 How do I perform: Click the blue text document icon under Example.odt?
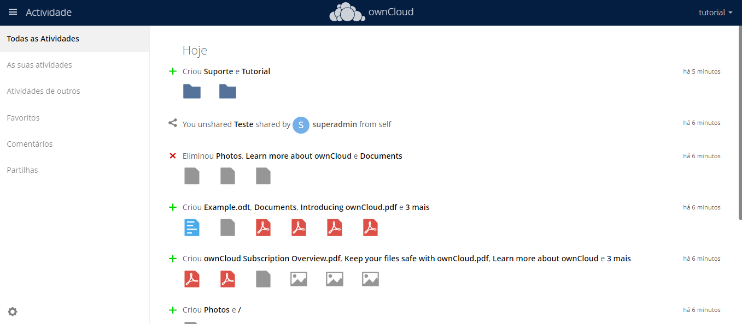[x=192, y=227]
